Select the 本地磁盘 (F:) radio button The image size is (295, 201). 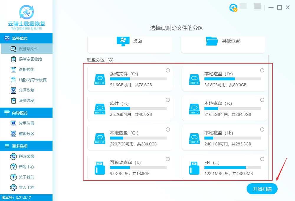point(262,100)
